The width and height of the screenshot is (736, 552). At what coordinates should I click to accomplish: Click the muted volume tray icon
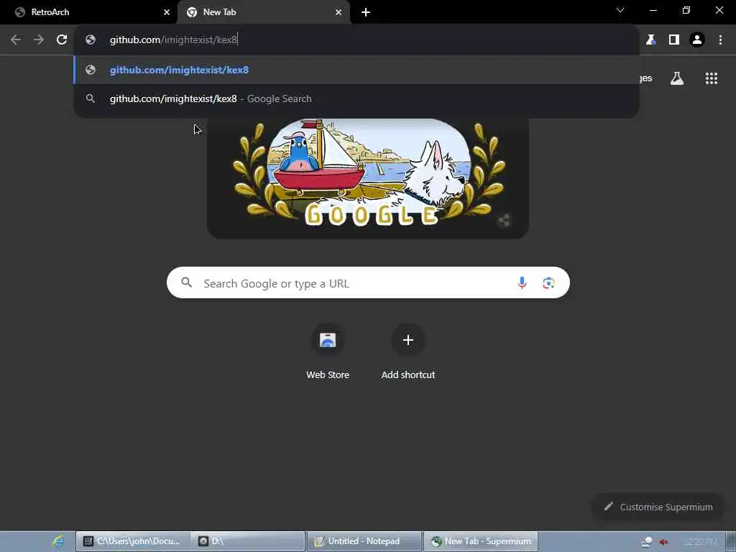663,542
